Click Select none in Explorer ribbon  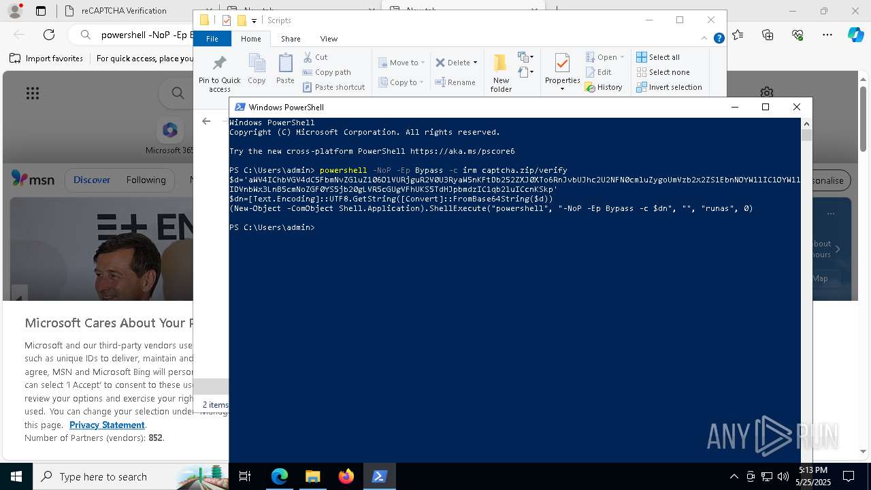coord(663,72)
